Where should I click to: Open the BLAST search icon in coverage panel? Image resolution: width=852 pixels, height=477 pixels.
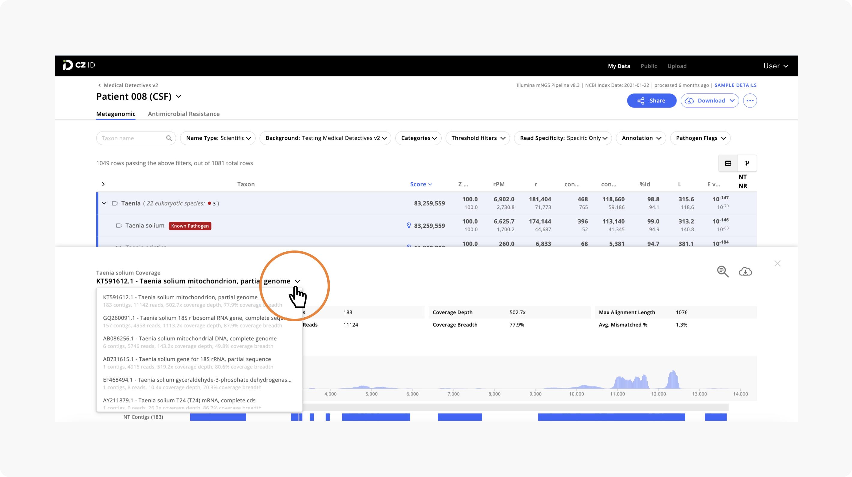723,271
